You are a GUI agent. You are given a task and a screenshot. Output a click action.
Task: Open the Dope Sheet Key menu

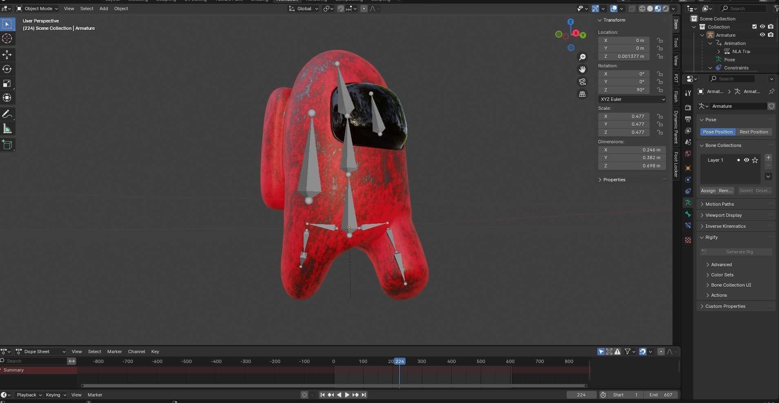click(x=155, y=352)
